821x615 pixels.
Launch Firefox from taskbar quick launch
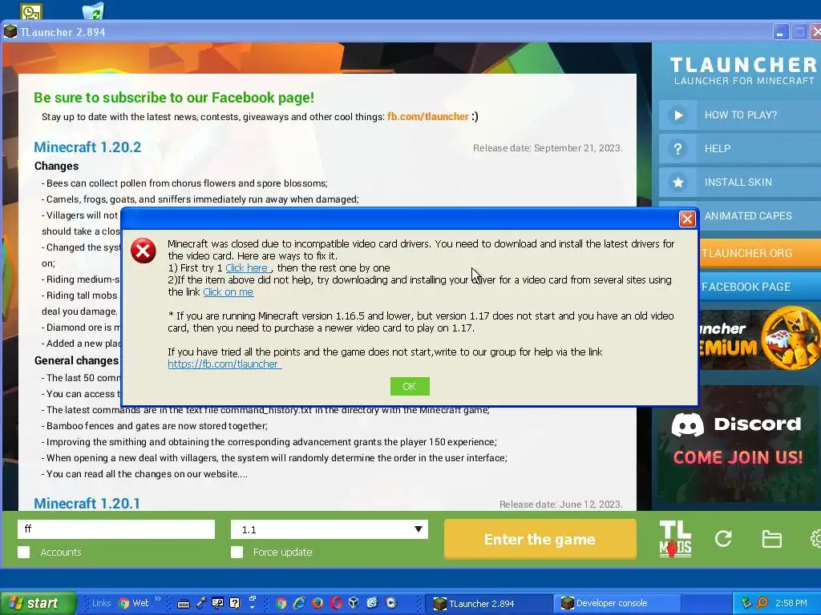317,603
